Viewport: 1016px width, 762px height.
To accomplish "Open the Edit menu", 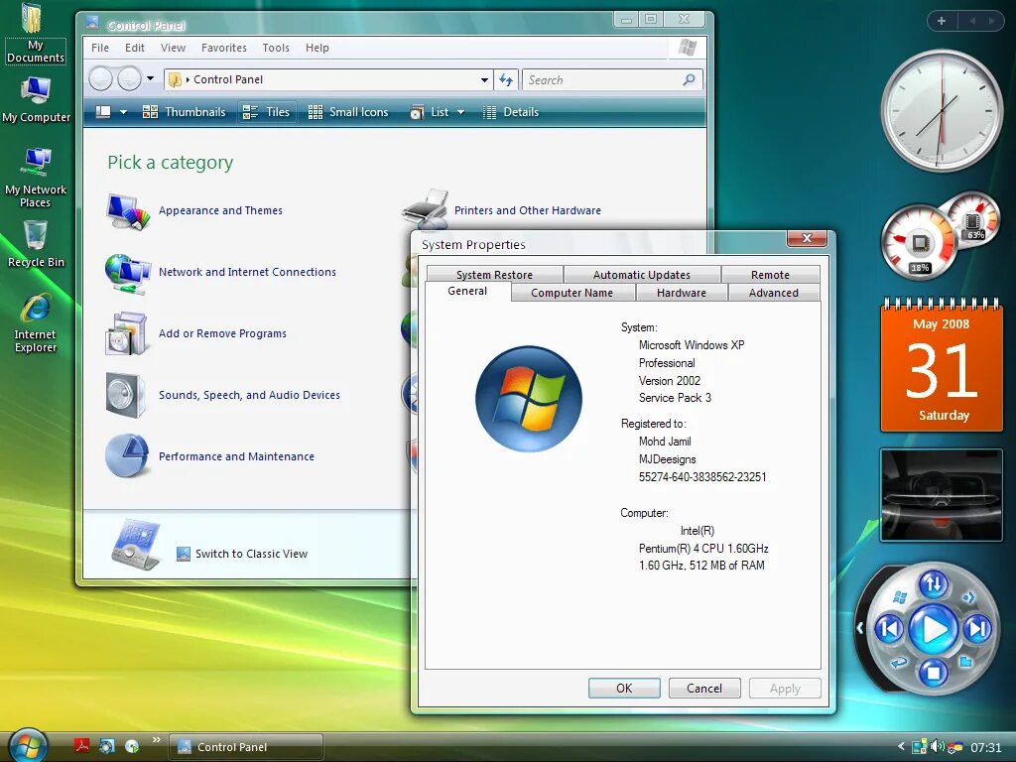I will (135, 48).
